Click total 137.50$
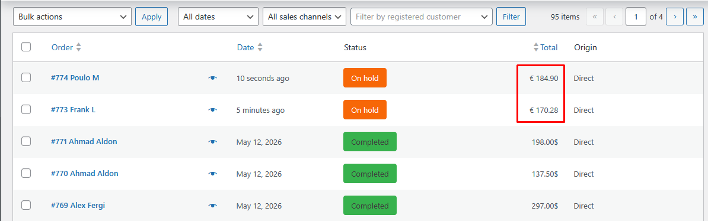 tap(545, 174)
